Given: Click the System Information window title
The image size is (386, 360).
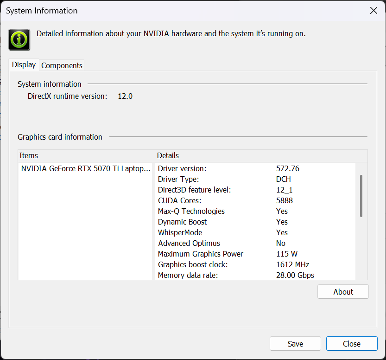Looking at the screenshot, I should pyautogui.click(x=42, y=11).
